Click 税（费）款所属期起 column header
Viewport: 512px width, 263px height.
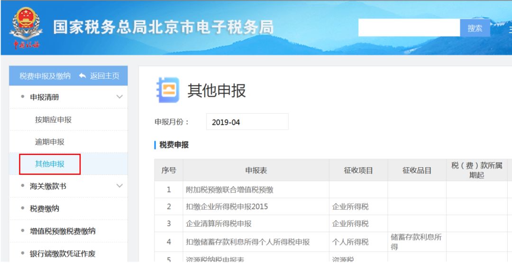point(476,170)
